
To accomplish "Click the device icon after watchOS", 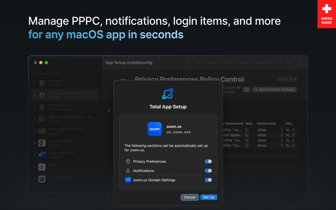I will tap(280, 62).
